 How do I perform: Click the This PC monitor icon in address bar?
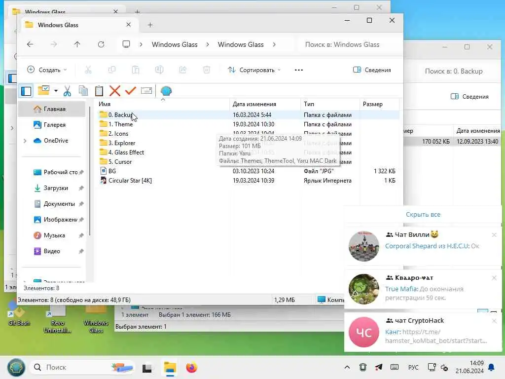pos(126,44)
